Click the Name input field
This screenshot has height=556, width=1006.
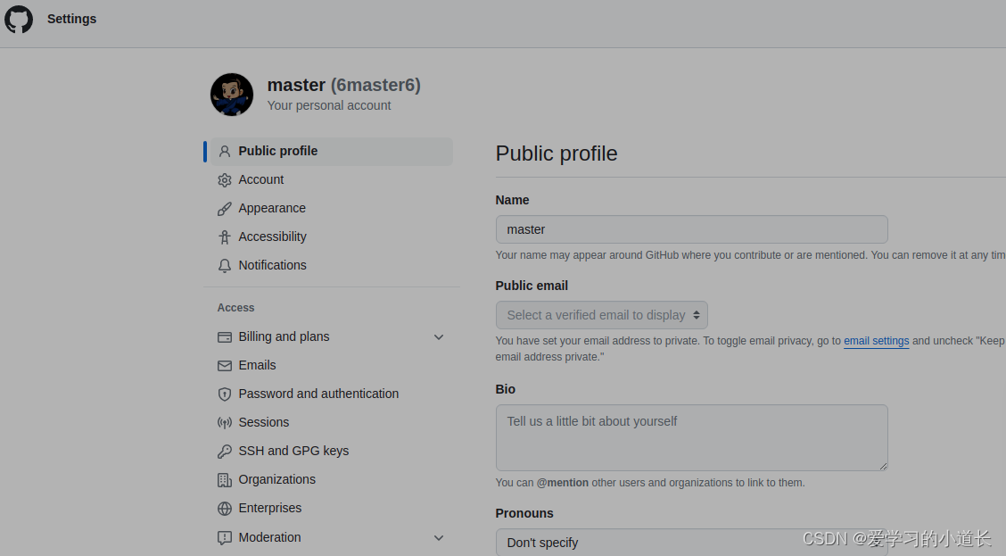coord(692,229)
